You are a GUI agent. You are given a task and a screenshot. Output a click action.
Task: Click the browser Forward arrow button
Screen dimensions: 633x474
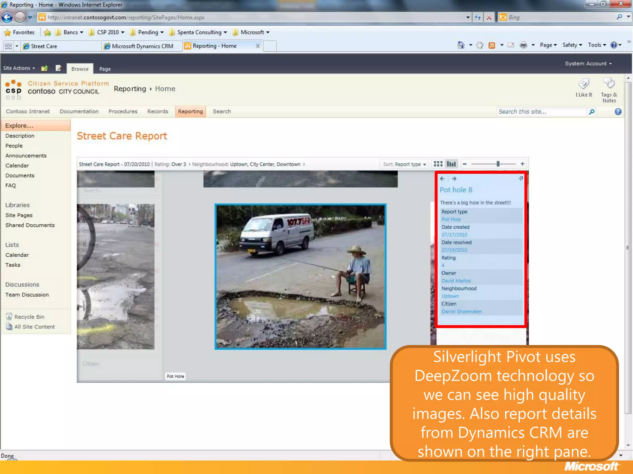click(20, 17)
